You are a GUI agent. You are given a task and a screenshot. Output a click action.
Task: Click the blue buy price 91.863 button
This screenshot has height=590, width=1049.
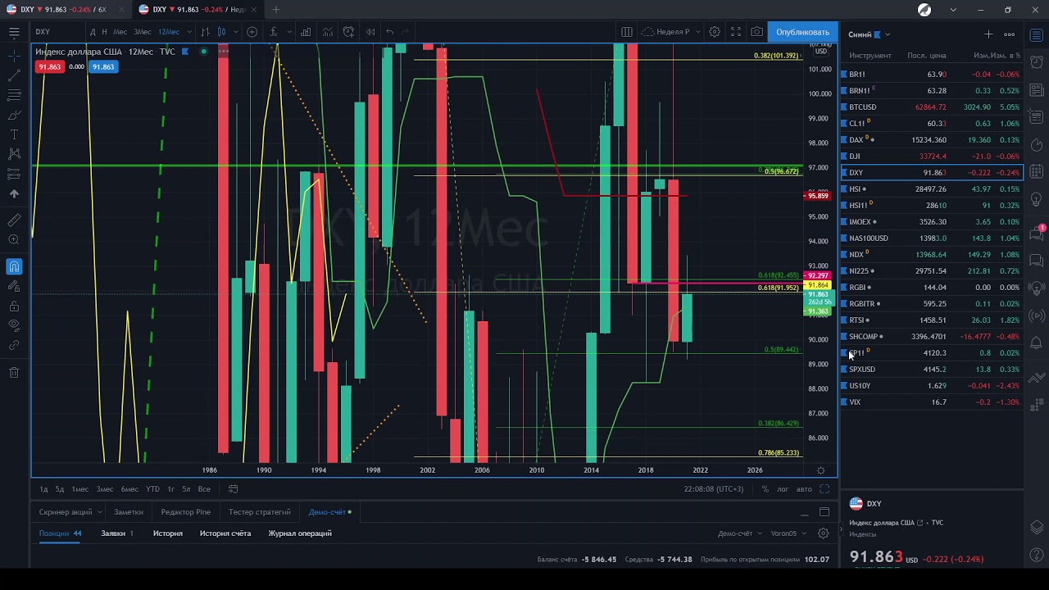[103, 66]
